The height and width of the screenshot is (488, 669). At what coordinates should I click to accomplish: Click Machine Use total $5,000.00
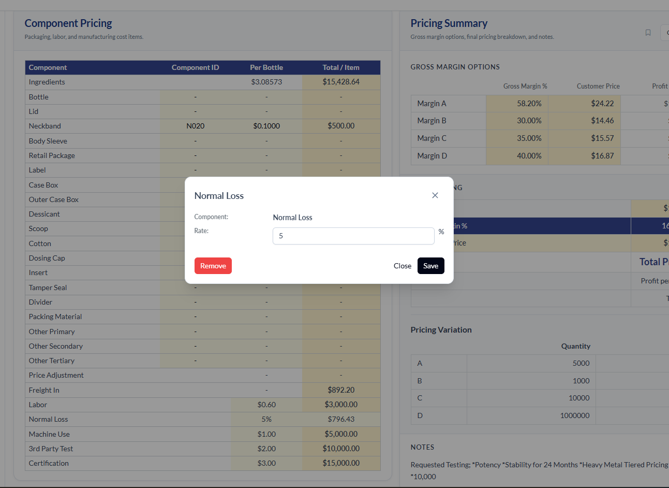point(341,434)
